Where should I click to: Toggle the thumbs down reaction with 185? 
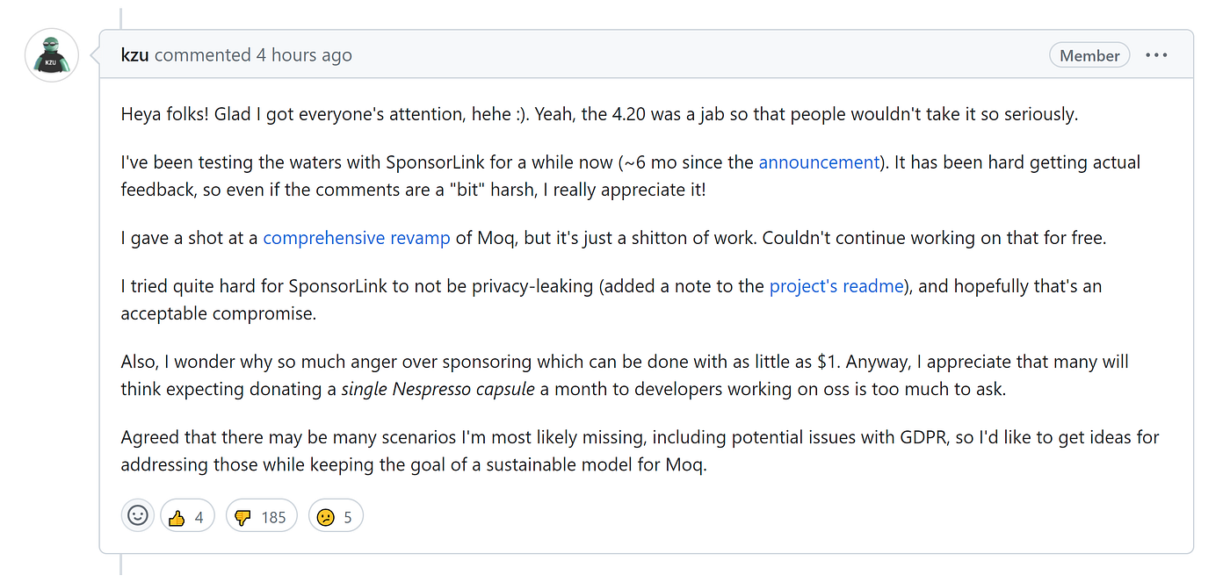262,517
